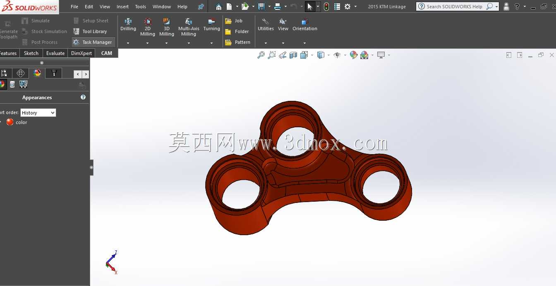
Task: Click the Select arrow tool
Action: (x=310, y=7)
